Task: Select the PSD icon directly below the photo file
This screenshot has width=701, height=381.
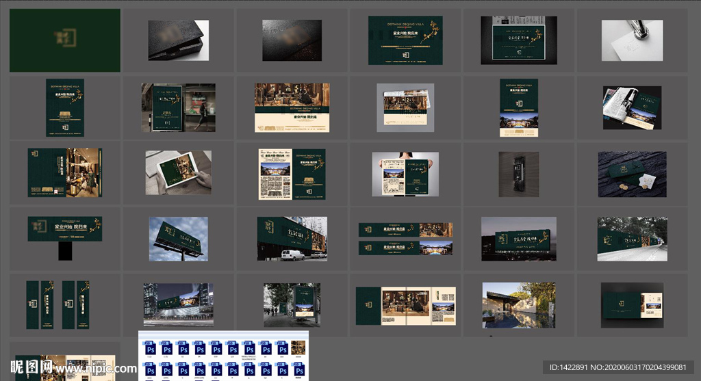Action: click(x=298, y=370)
